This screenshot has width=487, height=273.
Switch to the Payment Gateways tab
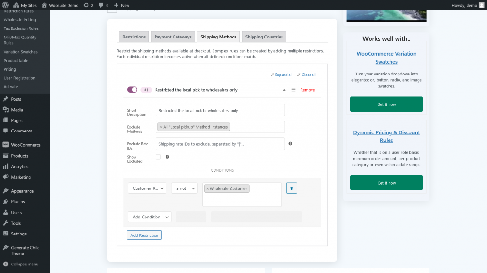pyautogui.click(x=173, y=37)
